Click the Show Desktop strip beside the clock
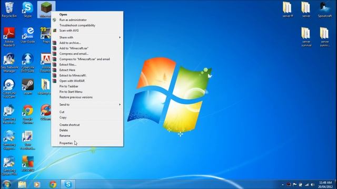The image size is (337, 189). tap(335, 184)
